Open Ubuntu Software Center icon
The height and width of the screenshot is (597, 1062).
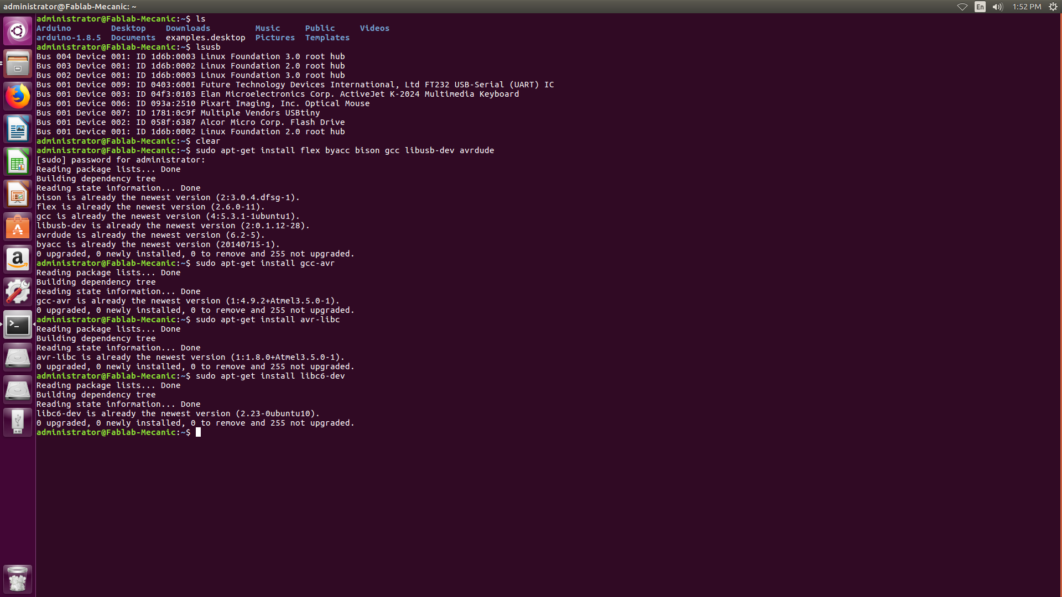click(x=18, y=227)
